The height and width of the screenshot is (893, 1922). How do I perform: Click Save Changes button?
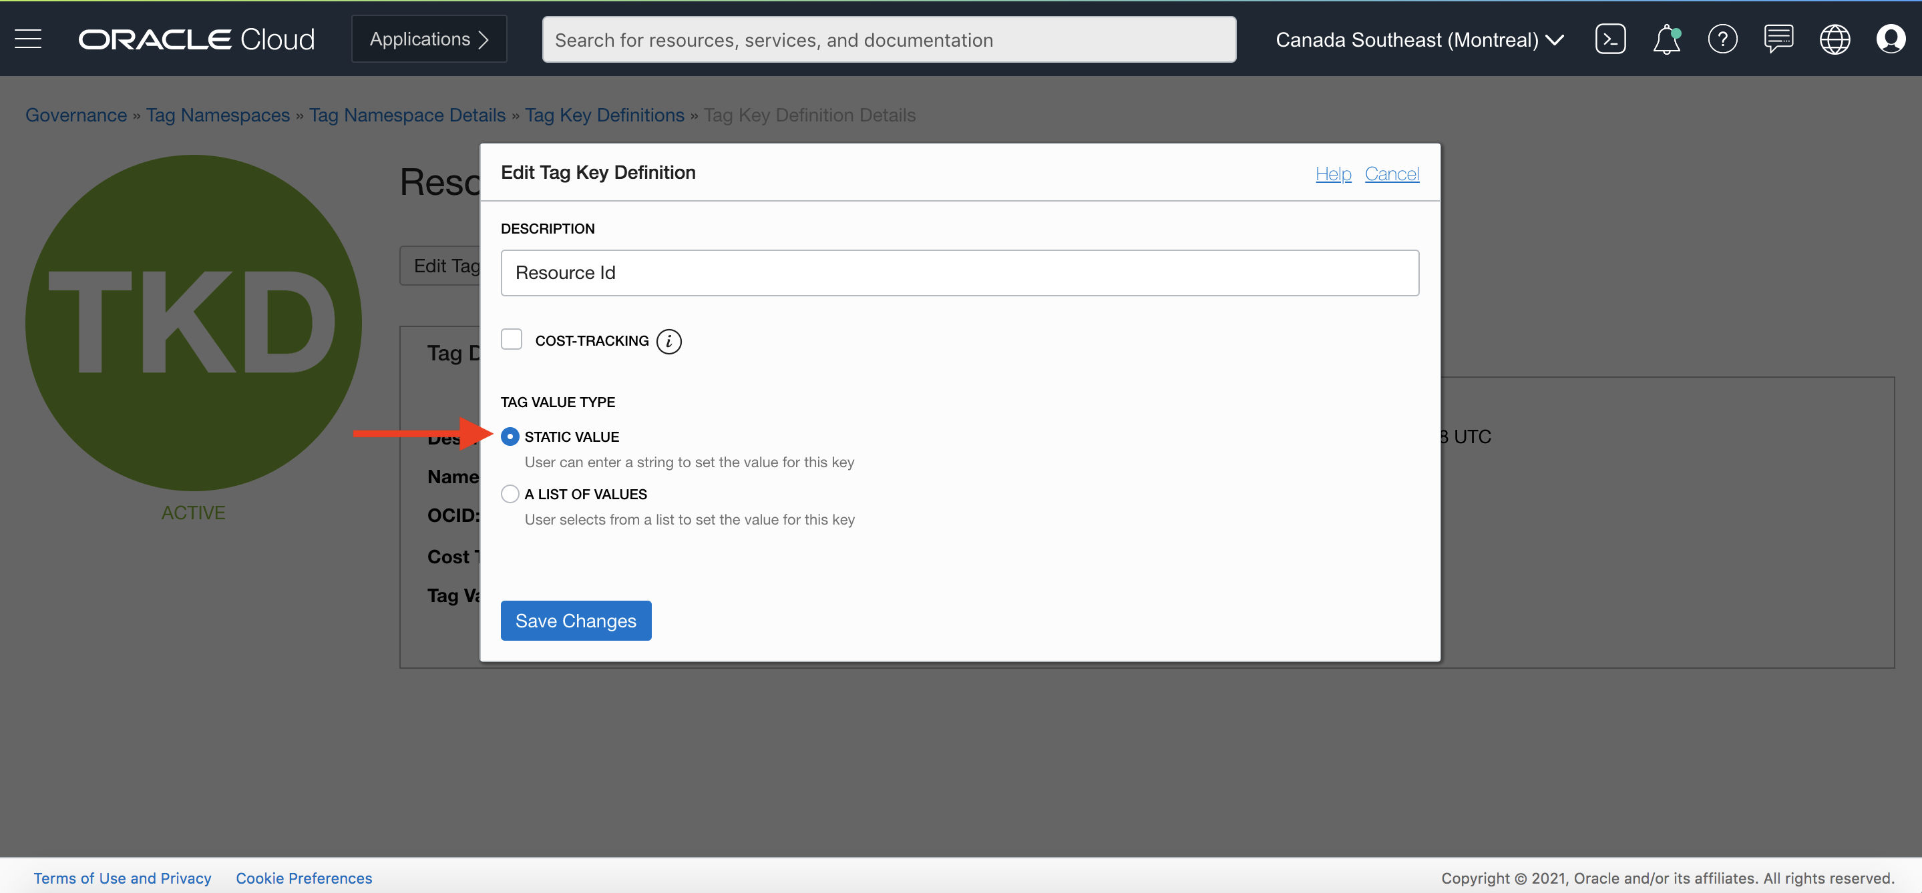pyautogui.click(x=575, y=620)
